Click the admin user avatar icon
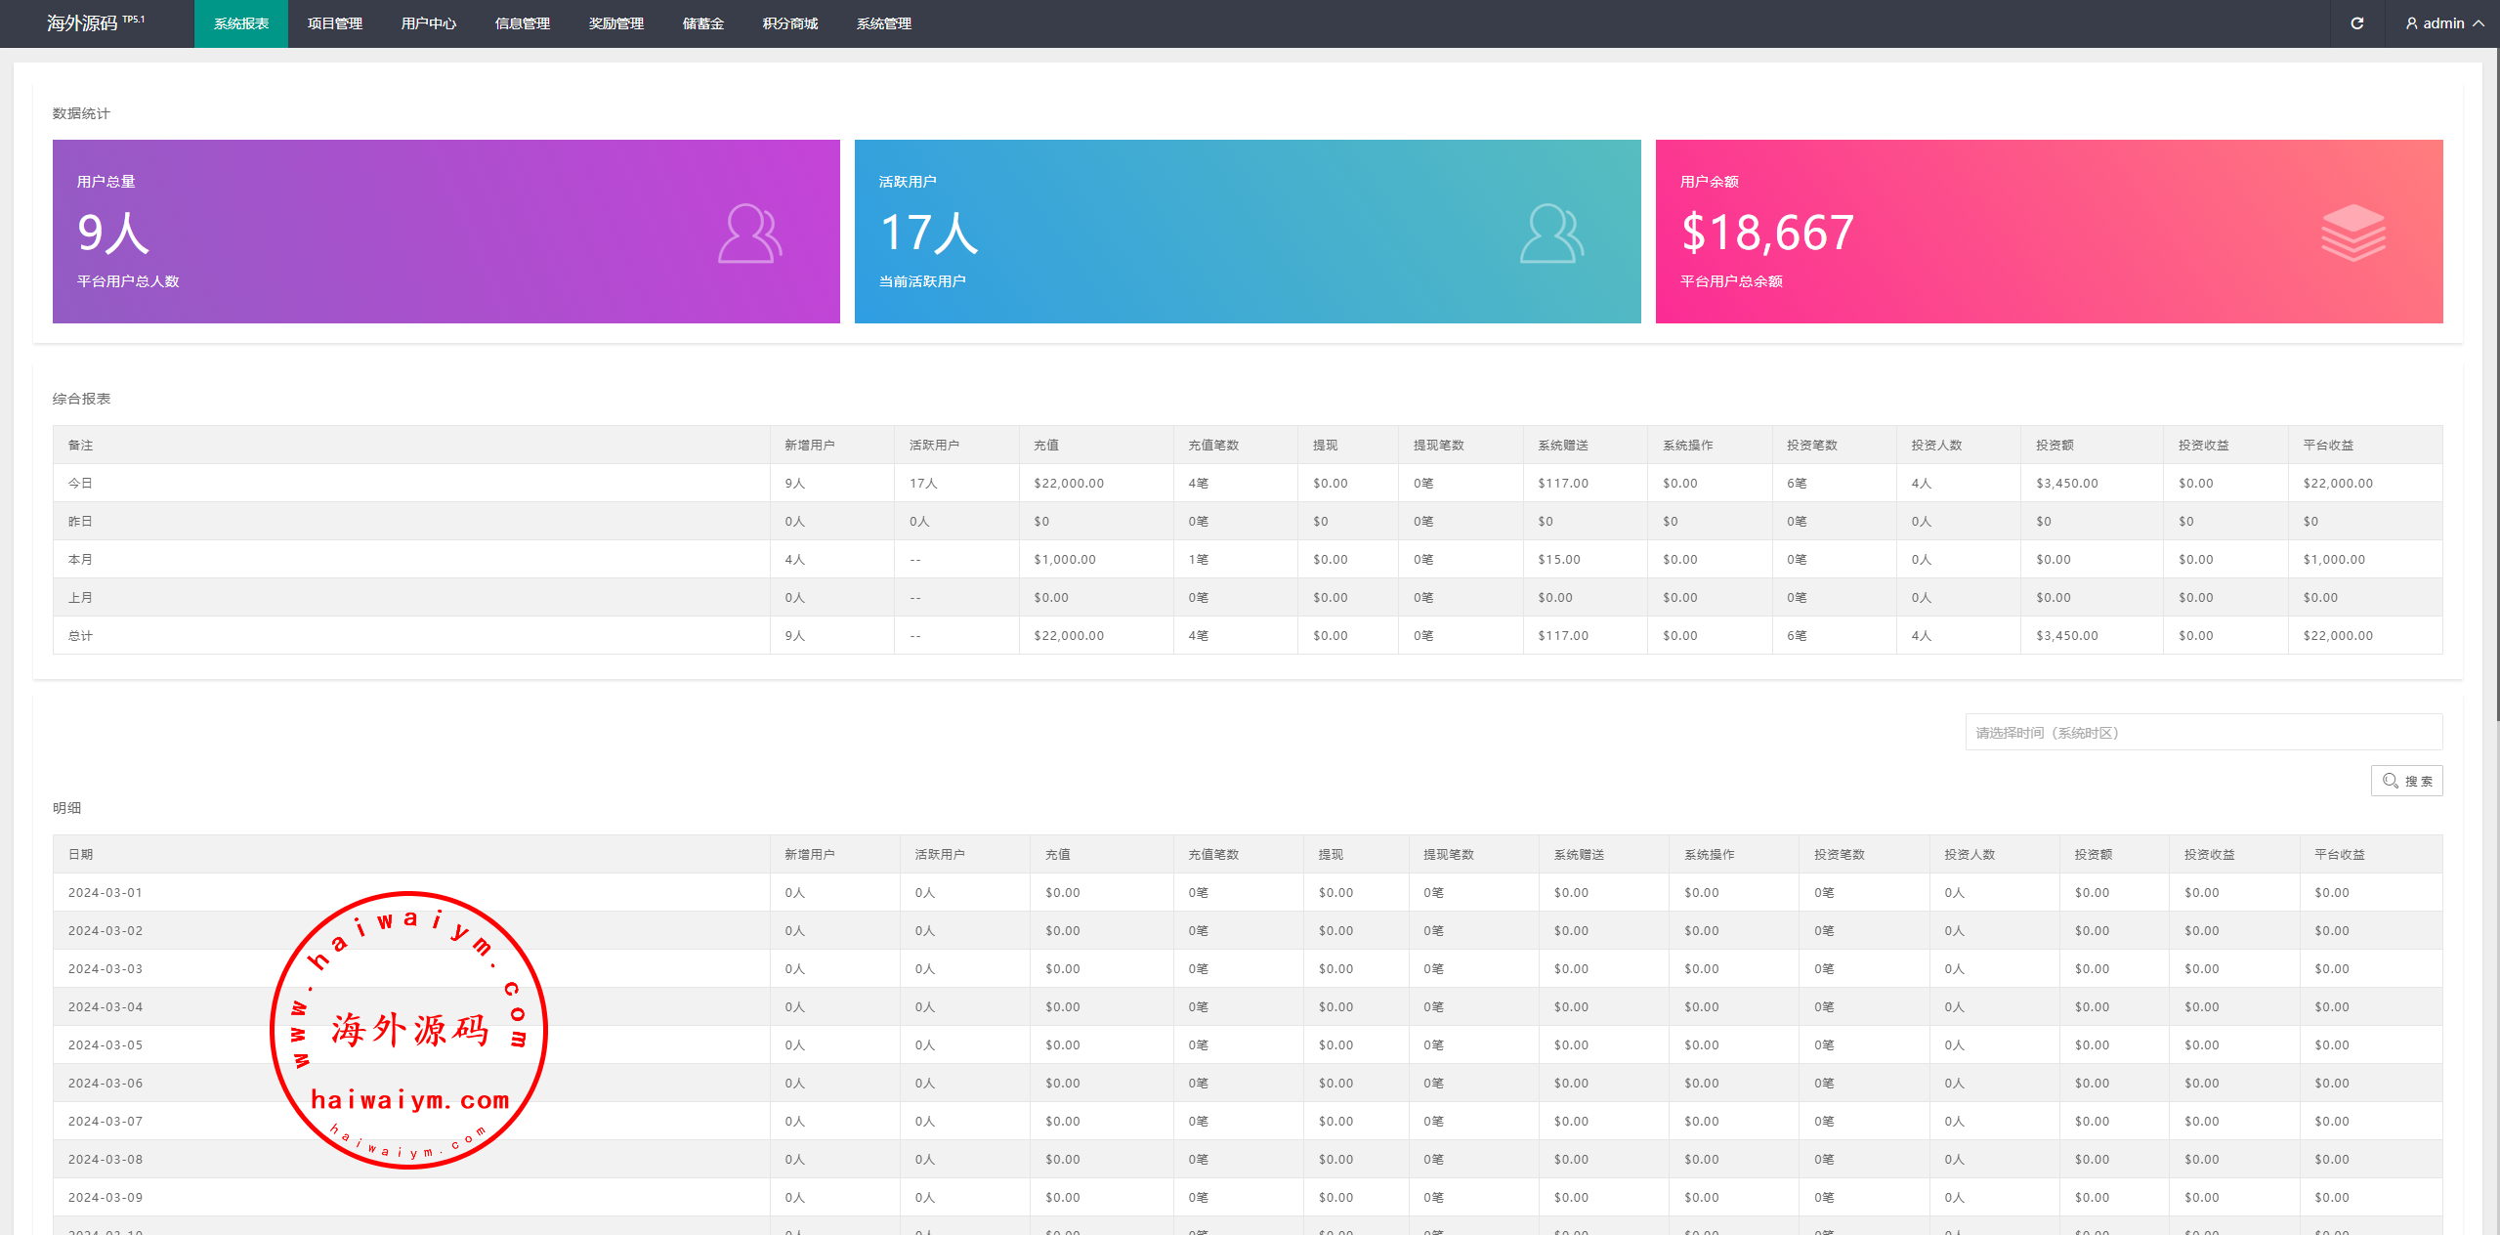 tap(2411, 23)
